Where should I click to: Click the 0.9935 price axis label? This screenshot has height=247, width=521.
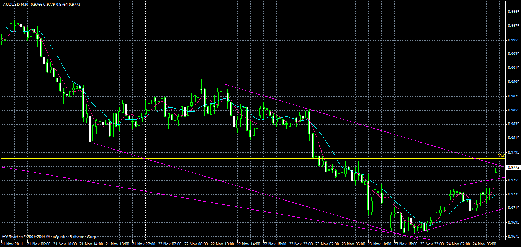(x=514, y=54)
